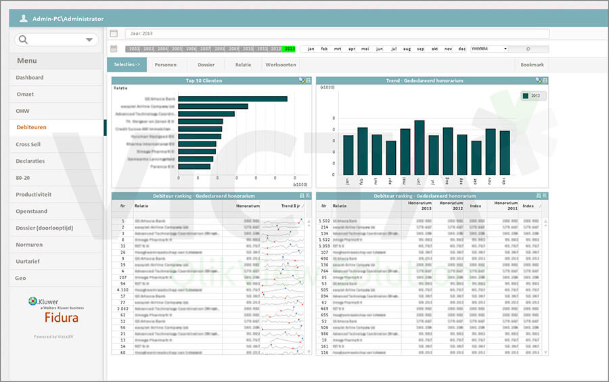Open Cross Sell from the menu
The image size is (609, 382).
point(56,144)
